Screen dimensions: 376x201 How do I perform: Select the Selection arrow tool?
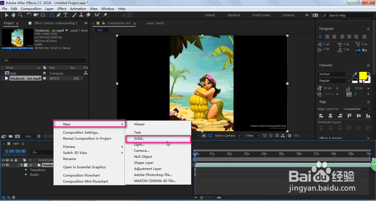pyautogui.click(x=7, y=15)
